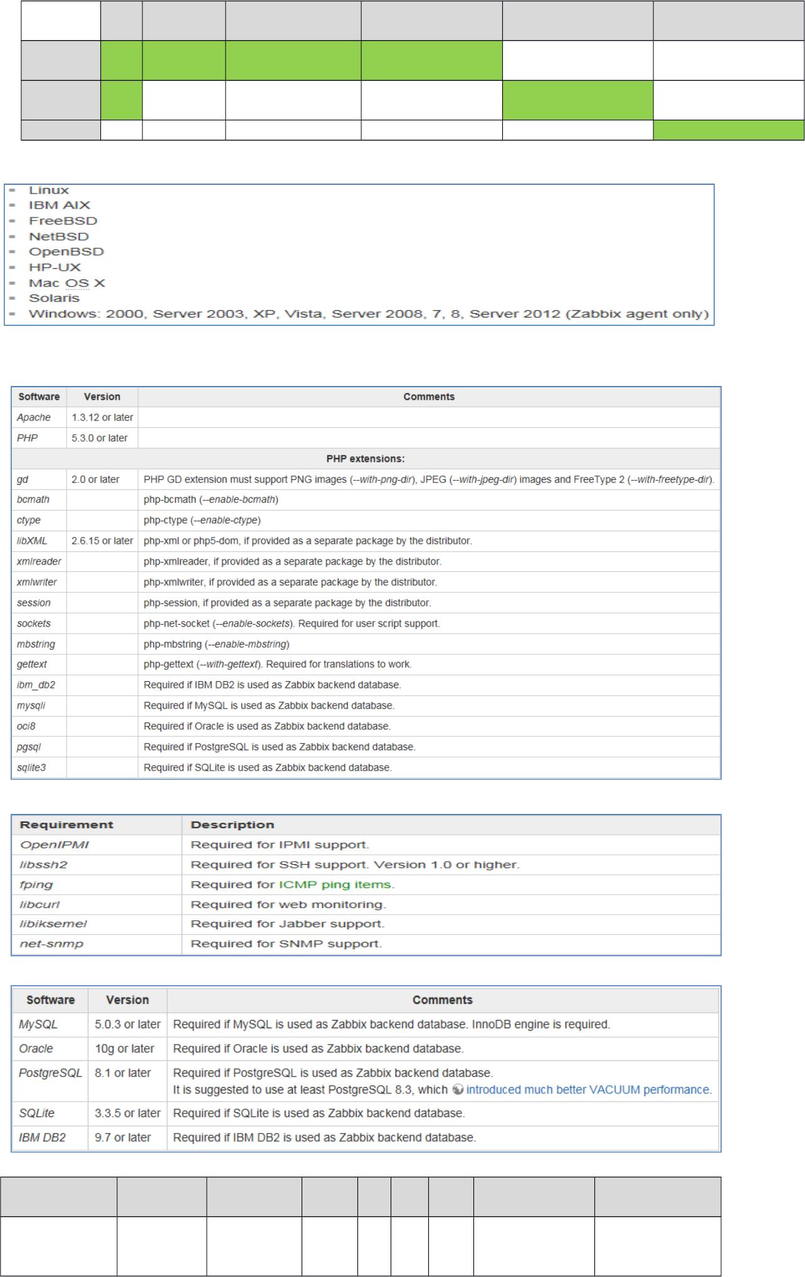Click the Windows versions line (Zabbix agent only)
The height and width of the screenshot is (1277, 805).
point(369,313)
